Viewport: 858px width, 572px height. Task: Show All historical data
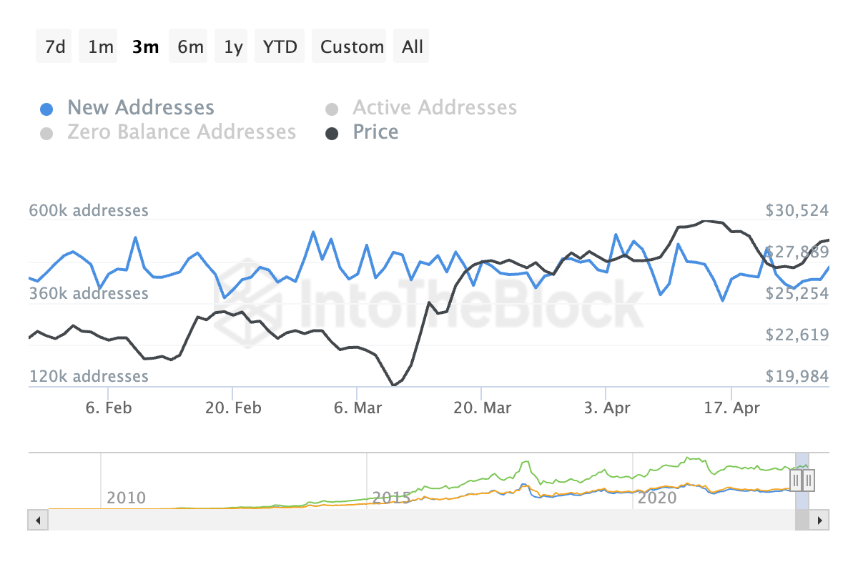coord(413,47)
